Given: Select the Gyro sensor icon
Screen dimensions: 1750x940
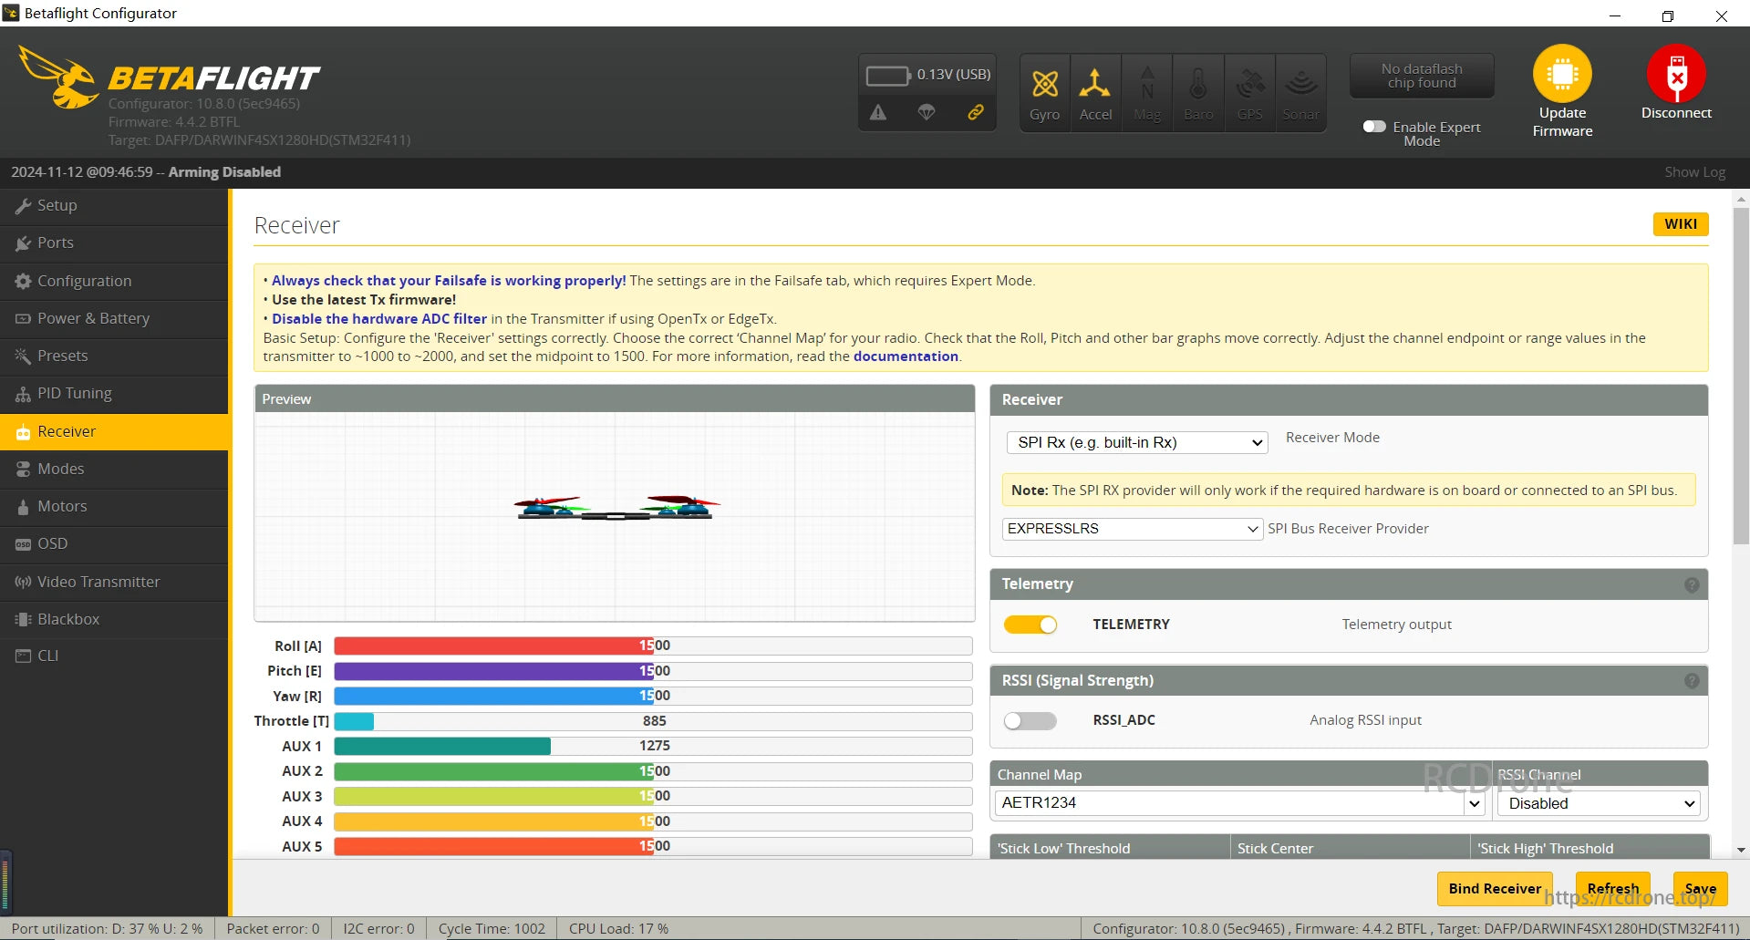Looking at the screenshot, I should click(1044, 91).
